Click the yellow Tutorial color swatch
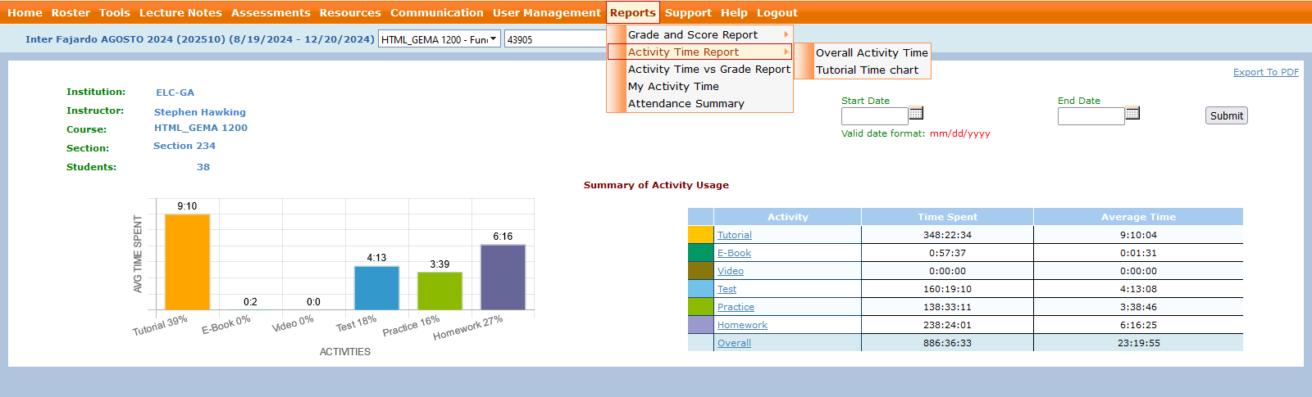The height and width of the screenshot is (397, 1312). tap(700, 235)
